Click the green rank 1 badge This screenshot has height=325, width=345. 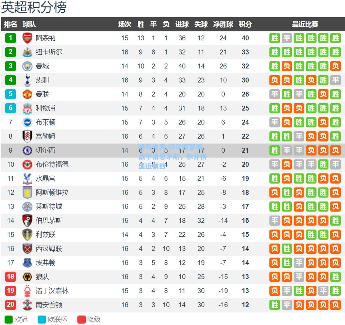tap(10, 38)
